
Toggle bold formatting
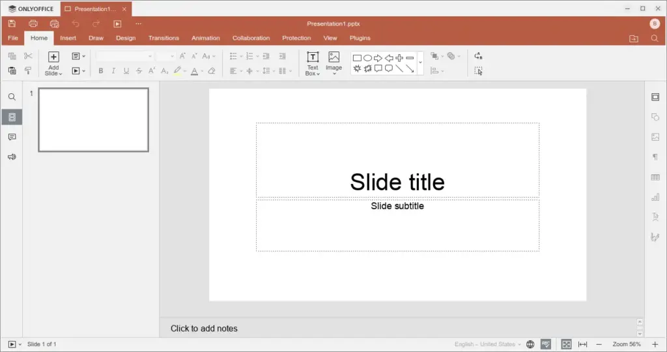click(x=101, y=70)
